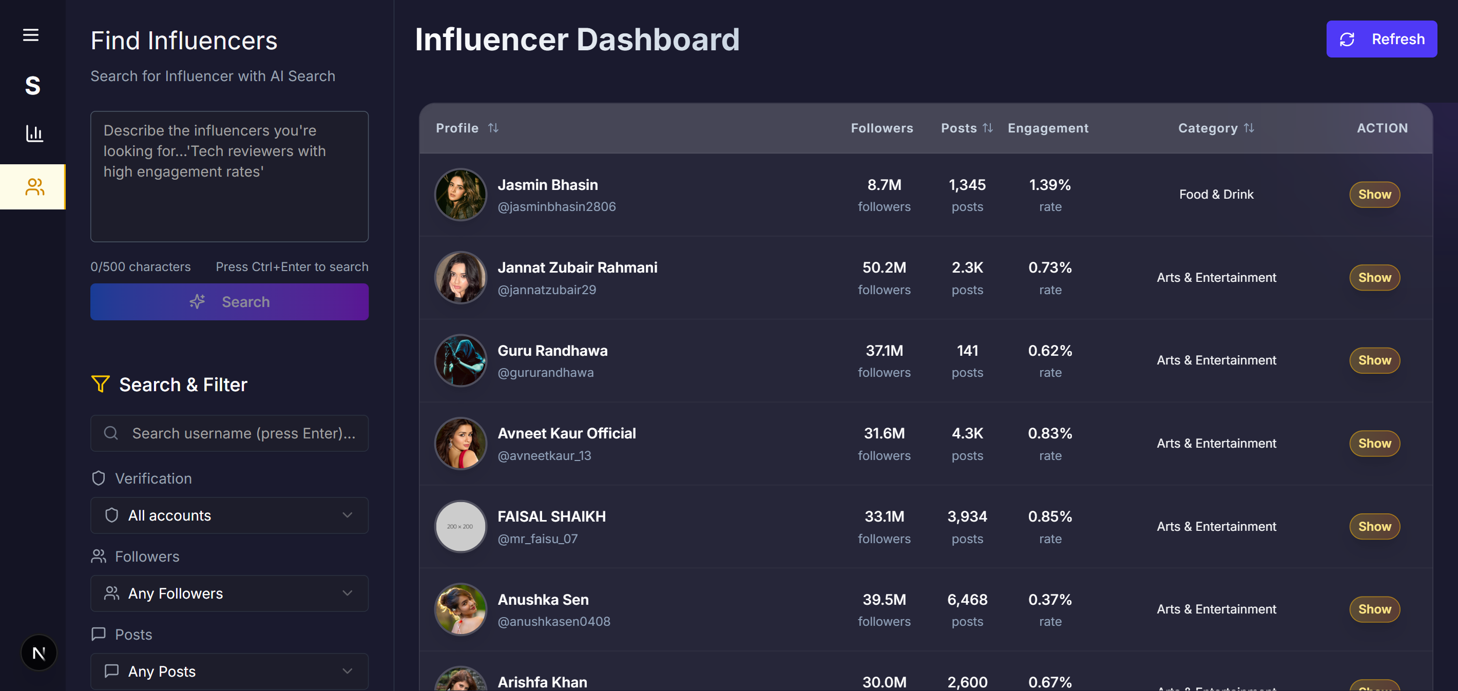Viewport: 1458px width, 691px height.
Task: Click Avneet Kaur Official's profile picture
Action: click(x=460, y=443)
